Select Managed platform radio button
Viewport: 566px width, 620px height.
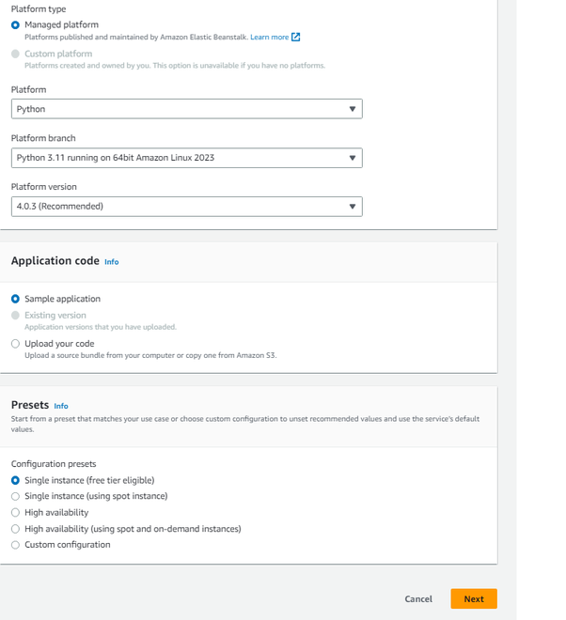coord(15,24)
